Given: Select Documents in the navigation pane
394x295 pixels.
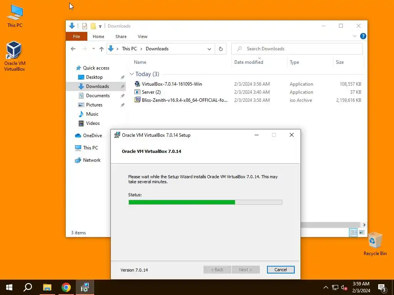Looking at the screenshot, I should [98, 96].
